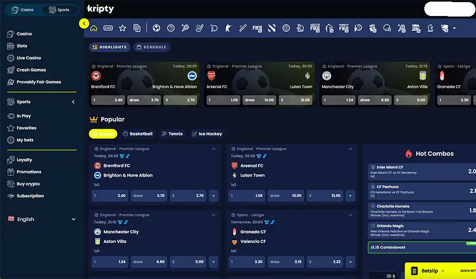
Task: Open the English language dropdown
Action: [x=42, y=219]
